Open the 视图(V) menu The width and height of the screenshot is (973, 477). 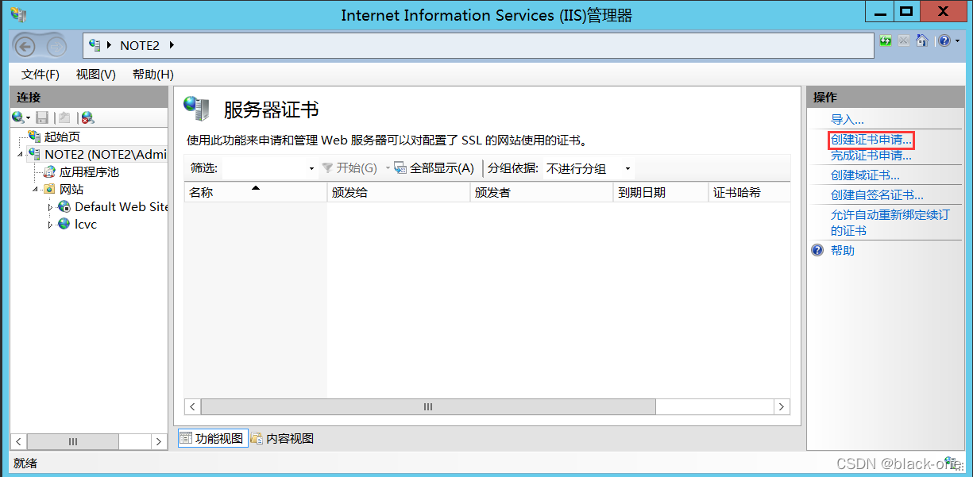coord(96,74)
